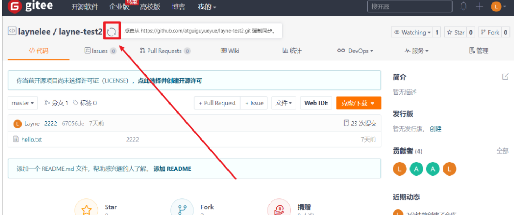Open 高校版 in top navigation
Image resolution: width=514 pixels, height=215 pixels.
[150, 7]
